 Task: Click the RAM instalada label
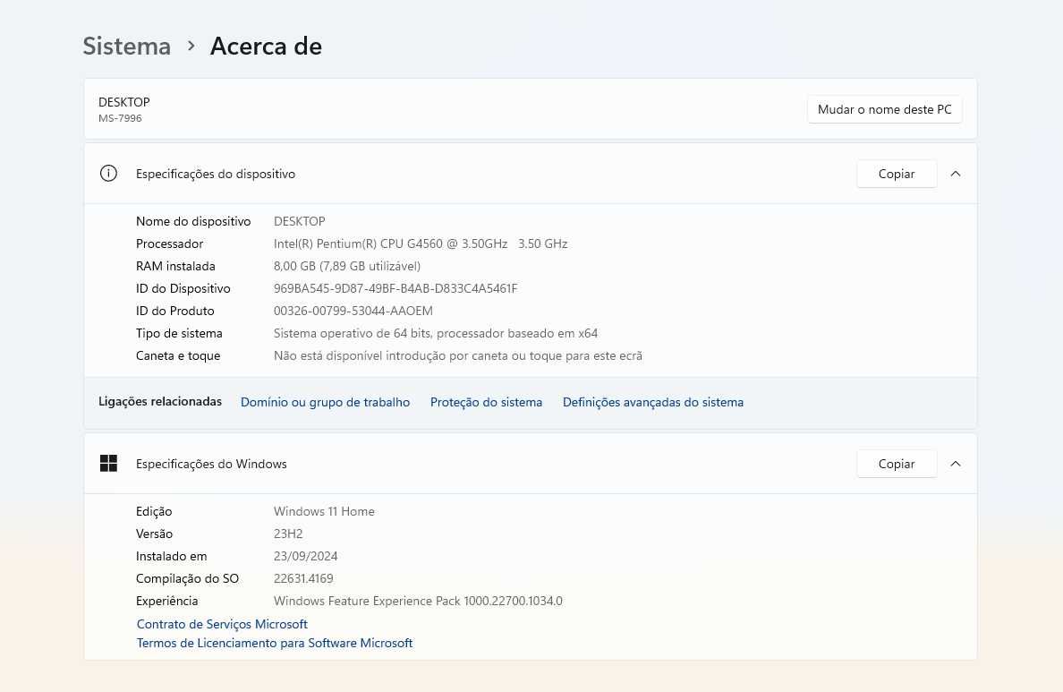pos(175,266)
